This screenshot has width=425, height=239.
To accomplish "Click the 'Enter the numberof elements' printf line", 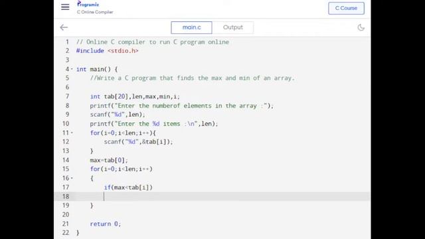I will coord(182,106).
